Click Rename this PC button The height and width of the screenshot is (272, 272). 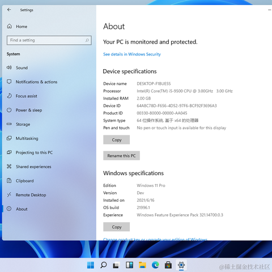click(x=121, y=156)
